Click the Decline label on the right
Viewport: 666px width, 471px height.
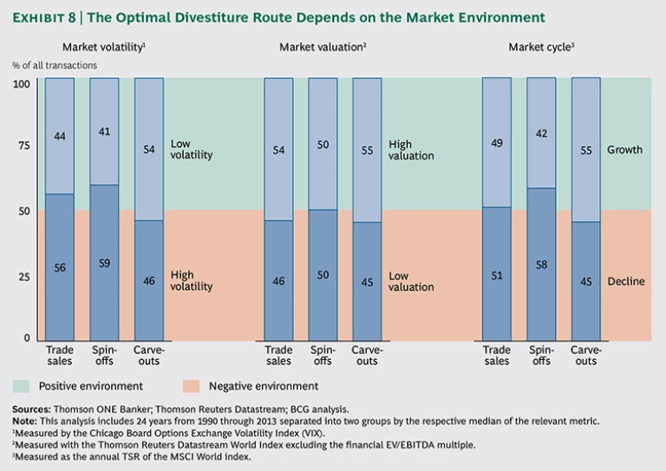[x=625, y=281]
